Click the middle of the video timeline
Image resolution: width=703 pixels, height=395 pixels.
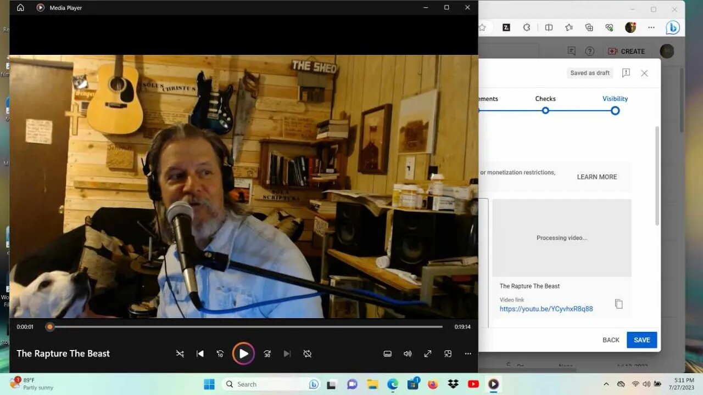pos(246,327)
